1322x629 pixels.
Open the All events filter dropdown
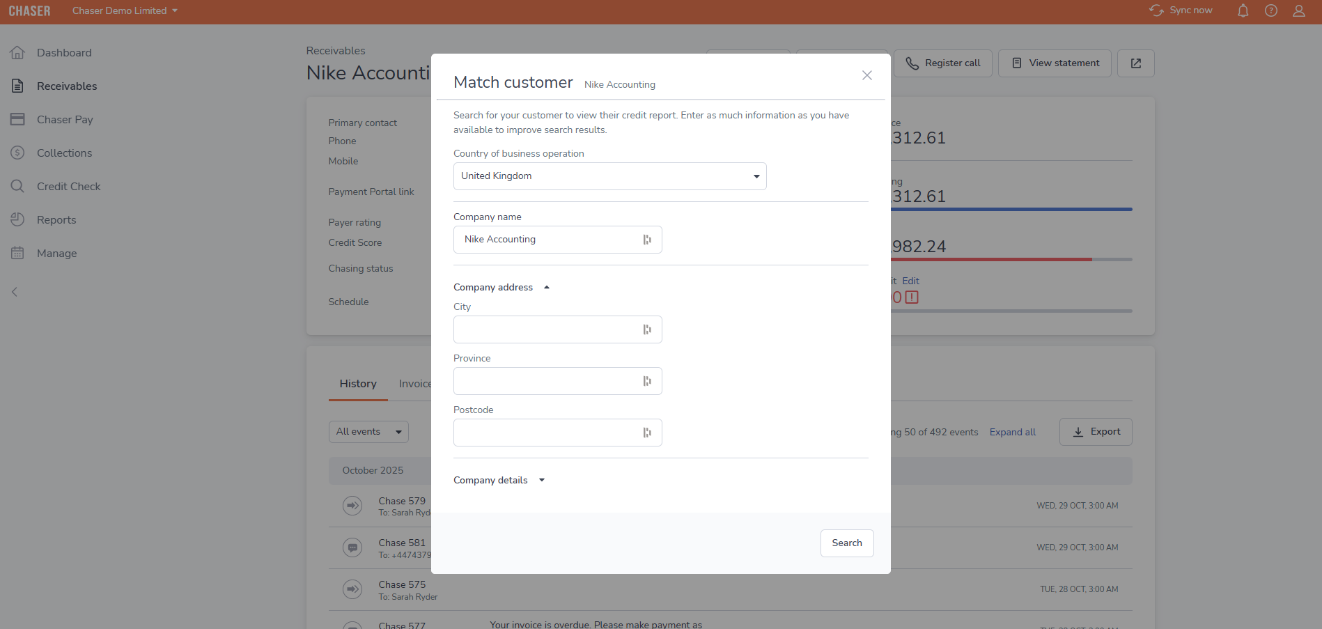368,431
